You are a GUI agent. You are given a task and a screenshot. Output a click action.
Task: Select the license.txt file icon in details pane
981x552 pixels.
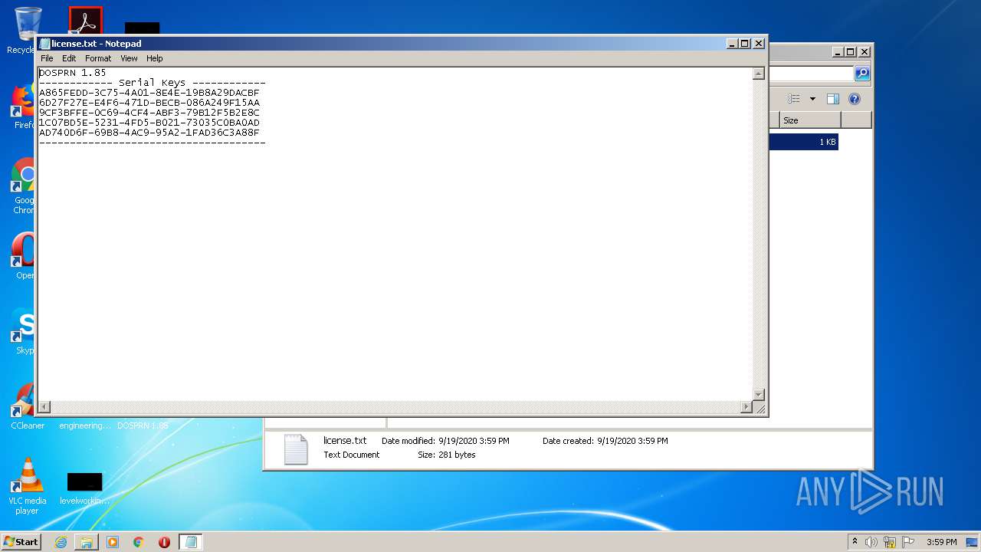295,449
